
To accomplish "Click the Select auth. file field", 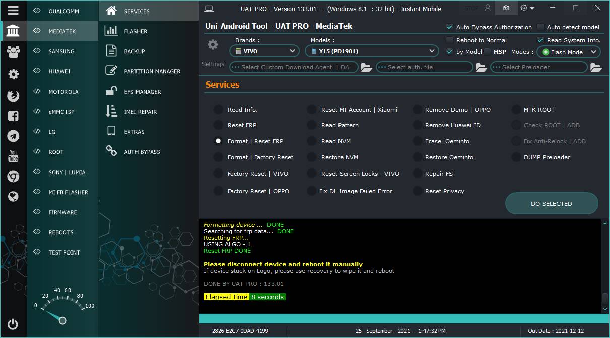I will pos(424,67).
